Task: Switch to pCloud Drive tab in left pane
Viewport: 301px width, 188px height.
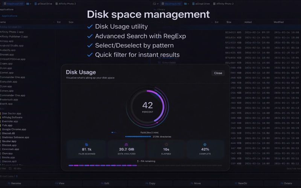Action: click(x=43, y=4)
